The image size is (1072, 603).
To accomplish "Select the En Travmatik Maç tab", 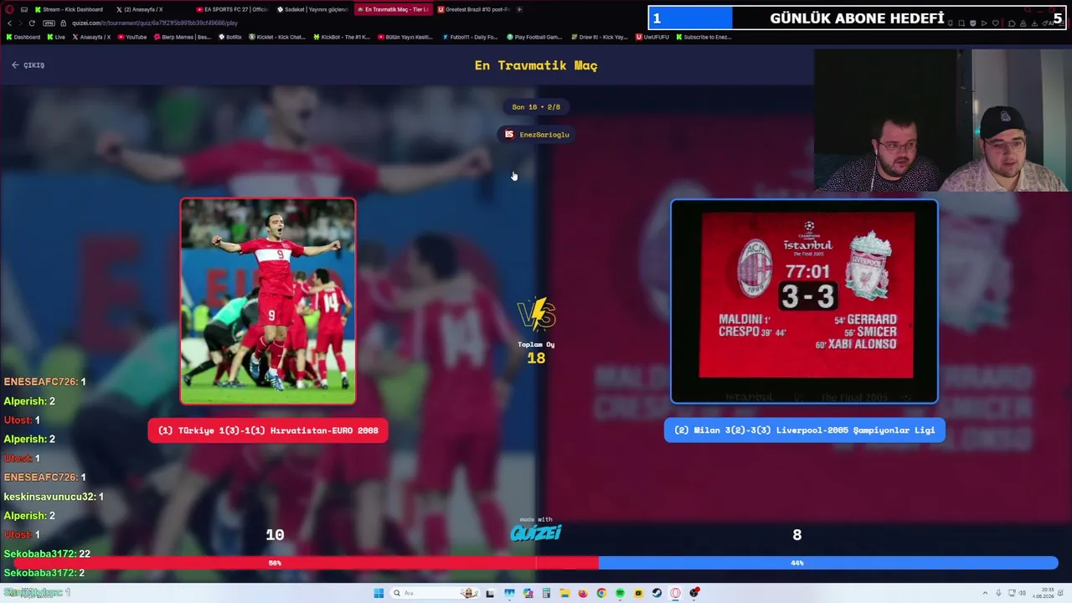I will (393, 9).
